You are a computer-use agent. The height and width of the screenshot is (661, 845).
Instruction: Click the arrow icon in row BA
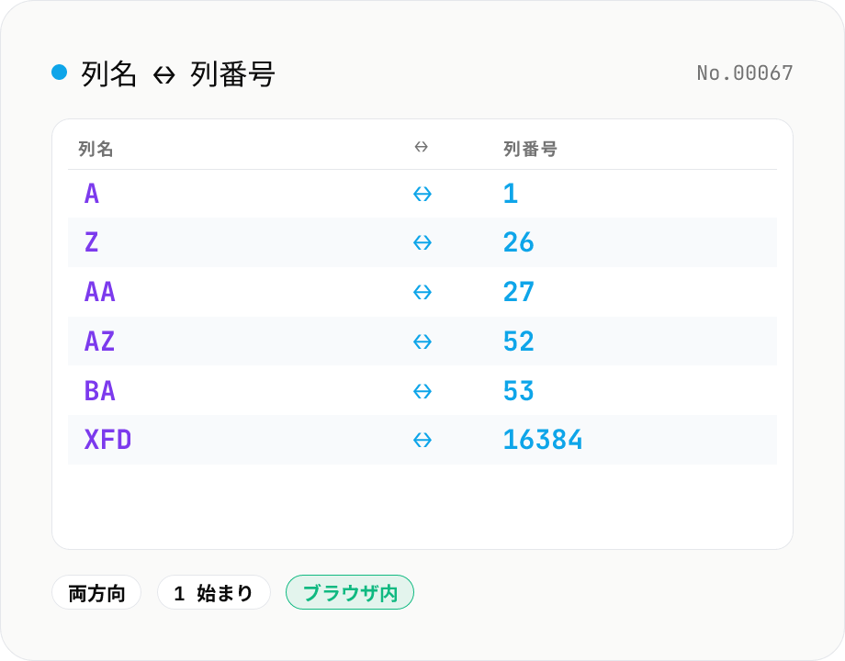click(x=422, y=391)
